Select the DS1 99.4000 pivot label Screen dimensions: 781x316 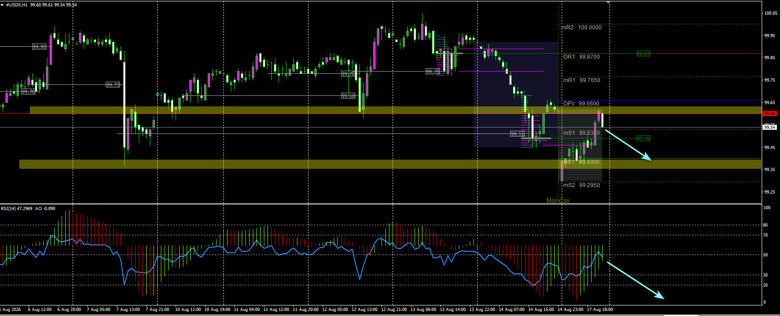[581, 162]
